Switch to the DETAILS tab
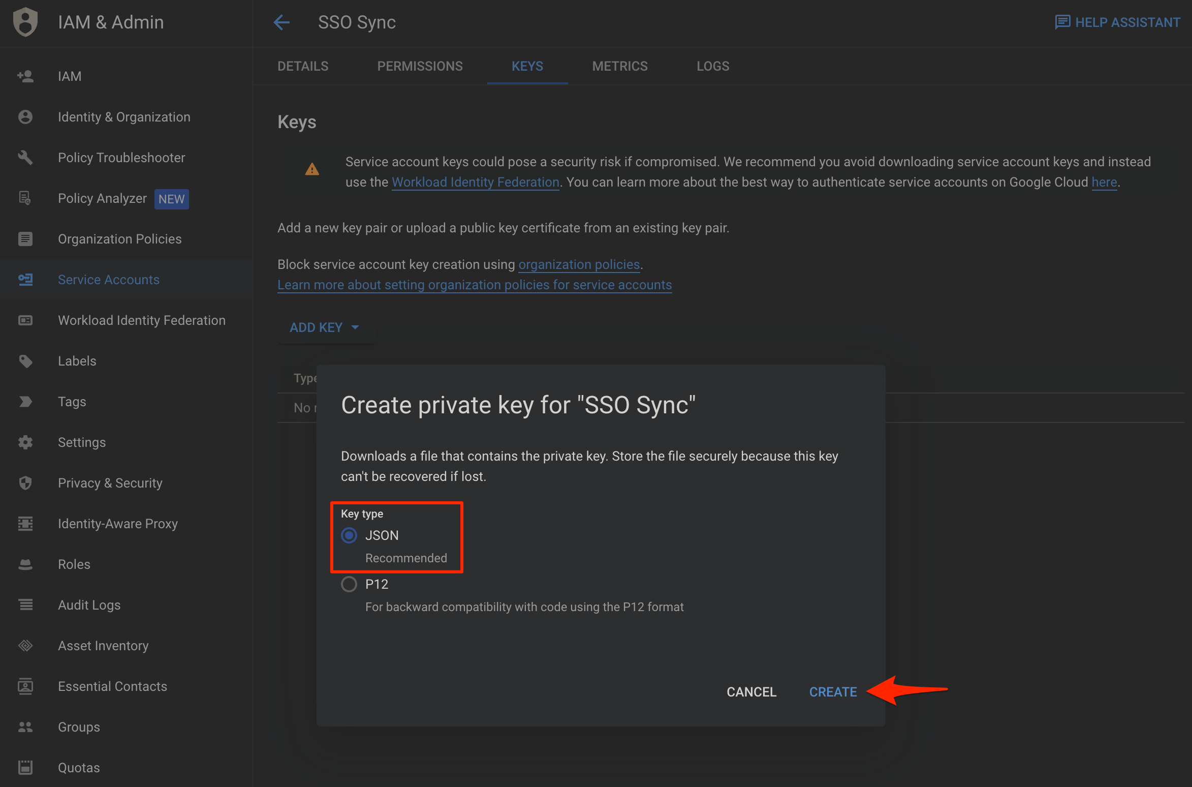Image resolution: width=1192 pixels, height=787 pixels. pos(303,66)
